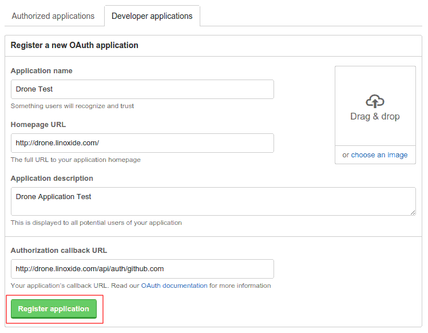
Task: Click the 'displayed to all potential users' note
Action: (96, 223)
